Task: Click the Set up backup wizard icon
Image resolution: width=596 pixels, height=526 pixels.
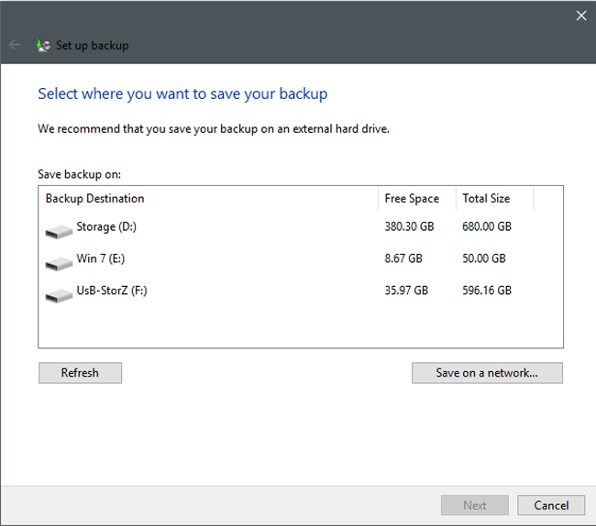Action: tap(42, 45)
